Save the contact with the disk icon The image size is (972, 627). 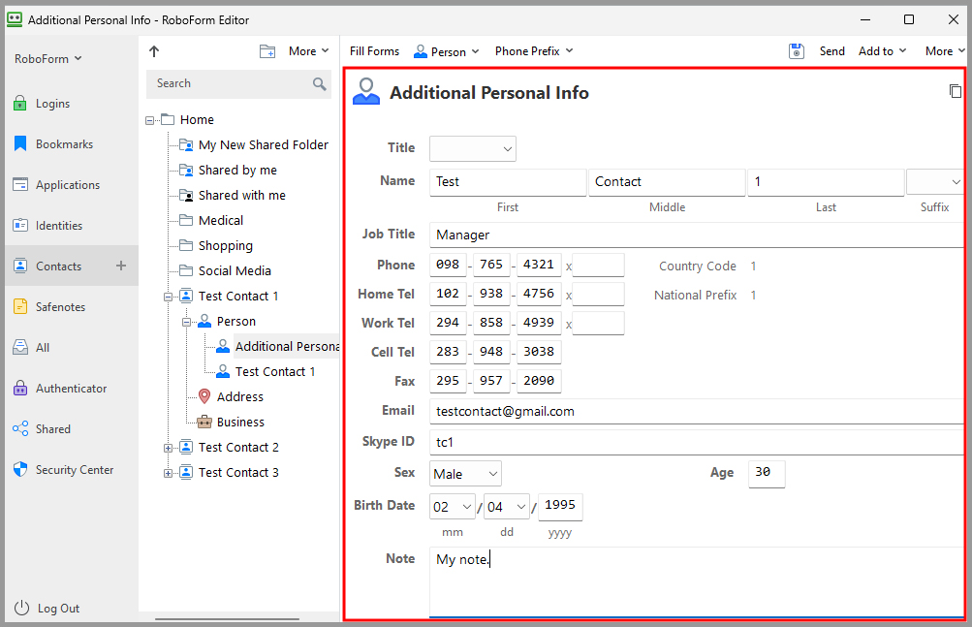797,51
